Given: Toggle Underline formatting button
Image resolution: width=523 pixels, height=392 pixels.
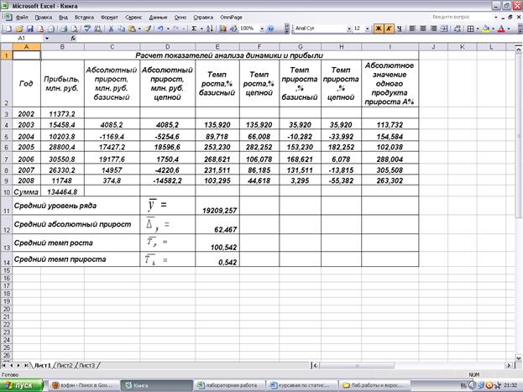Looking at the screenshot, I should pos(400,28).
